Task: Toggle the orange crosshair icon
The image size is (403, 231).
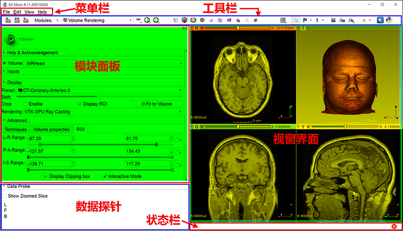Action: 364,20
